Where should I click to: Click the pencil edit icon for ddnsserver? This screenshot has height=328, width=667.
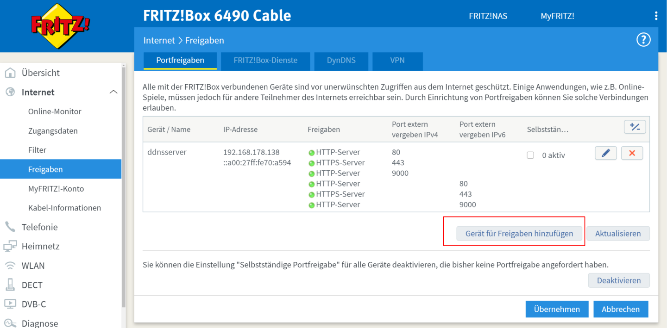(605, 153)
